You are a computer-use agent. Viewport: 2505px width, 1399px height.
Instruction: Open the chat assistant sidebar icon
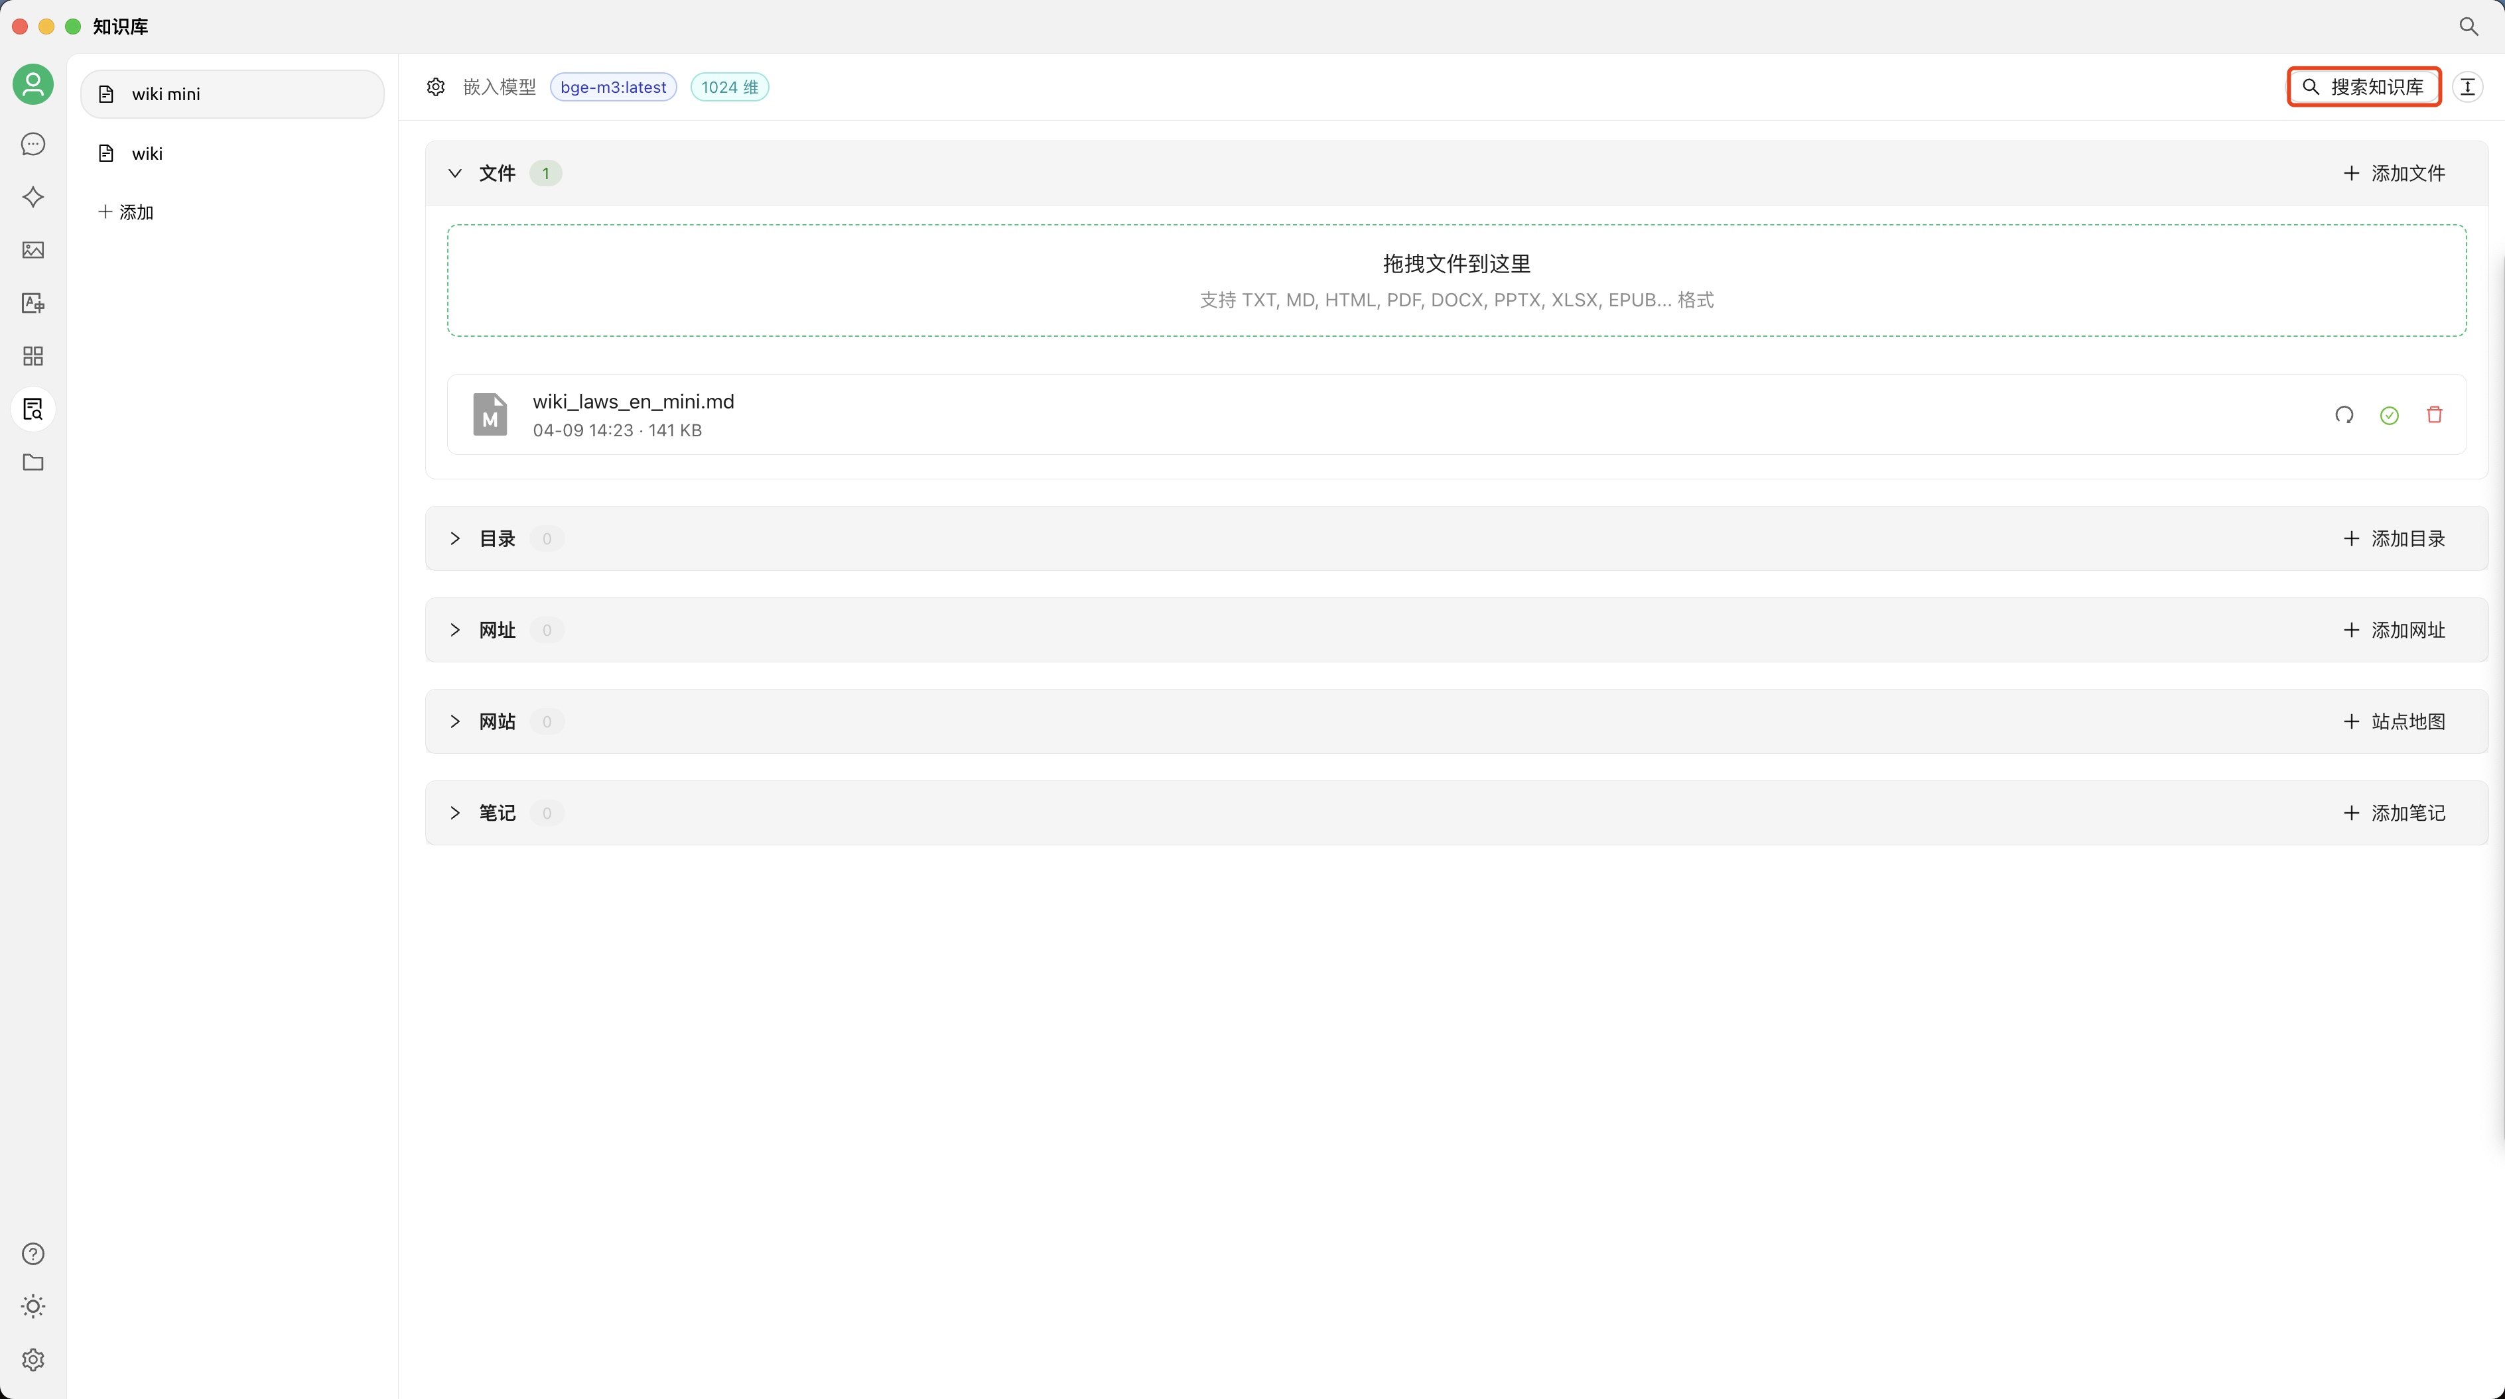point(33,145)
